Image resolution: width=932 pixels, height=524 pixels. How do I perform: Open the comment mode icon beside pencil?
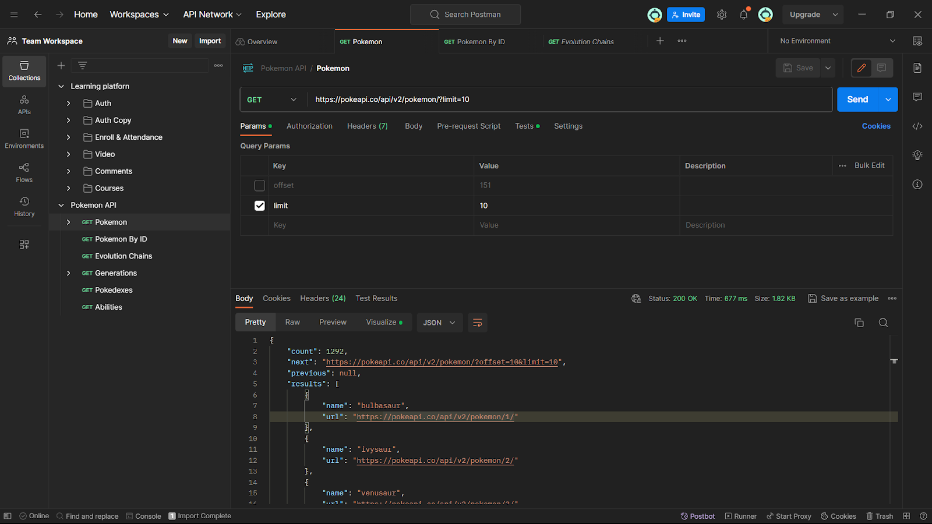coord(881,68)
